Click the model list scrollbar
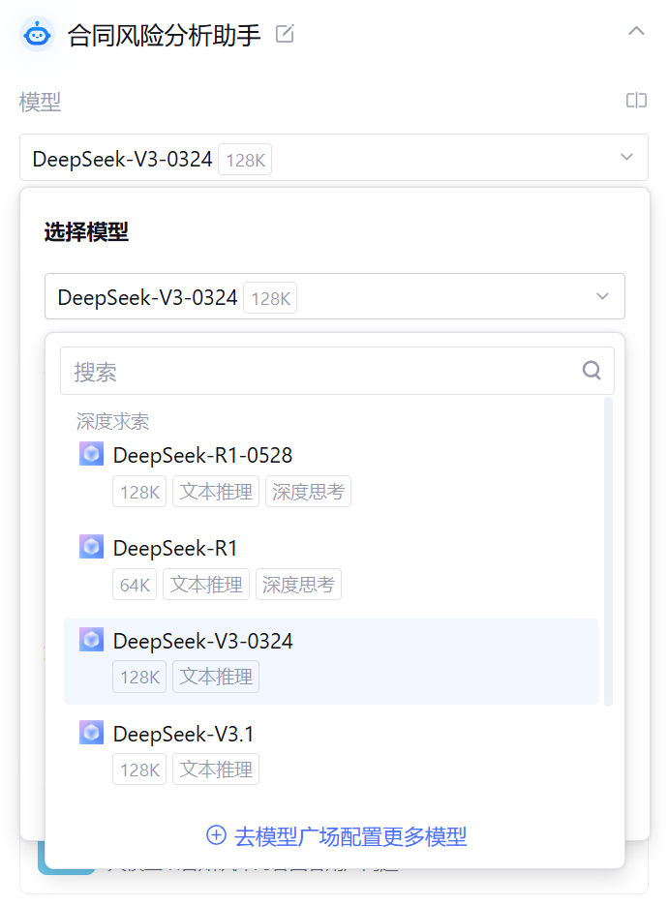 click(608, 552)
